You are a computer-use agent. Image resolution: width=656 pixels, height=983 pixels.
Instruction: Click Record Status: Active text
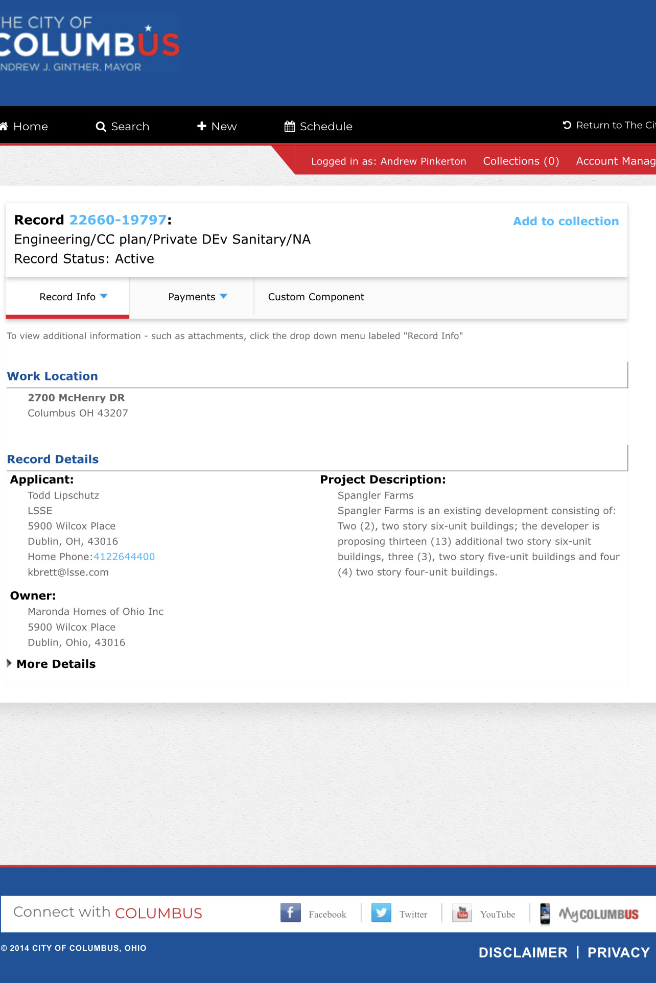point(84,258)
